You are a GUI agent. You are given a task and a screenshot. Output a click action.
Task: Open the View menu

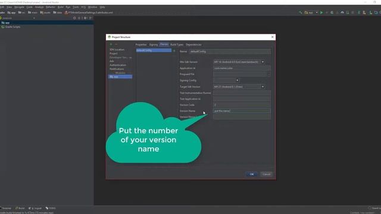pos(10,7)
